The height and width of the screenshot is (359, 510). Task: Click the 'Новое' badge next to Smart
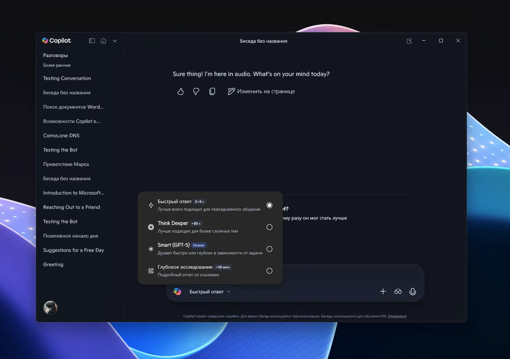click(x=199, y=245)
